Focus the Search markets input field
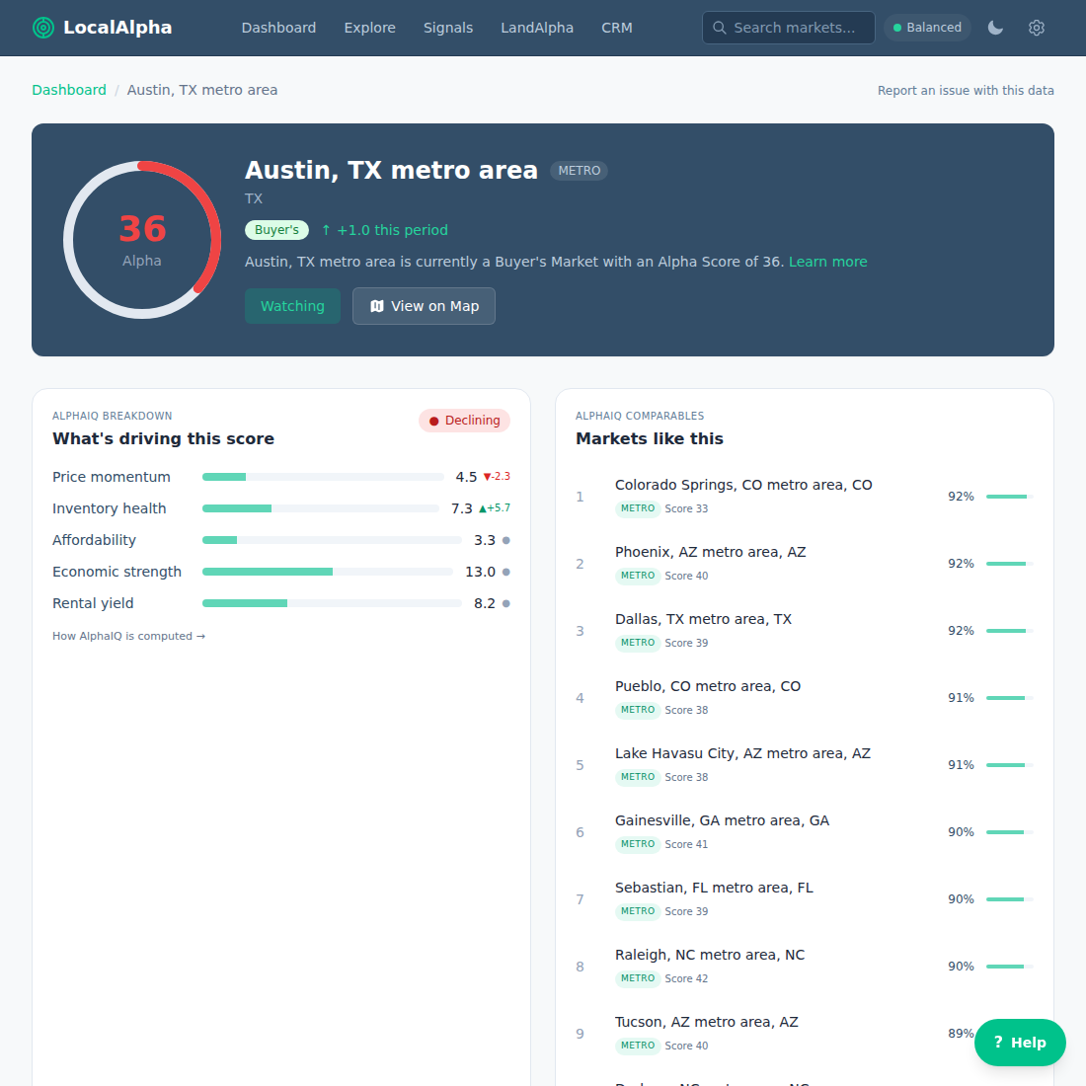This screenshot has width=1086, height=1086. click(788, 28)
